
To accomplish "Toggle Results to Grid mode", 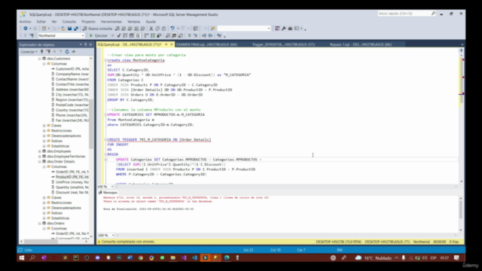I will click(x=174, y=35).
